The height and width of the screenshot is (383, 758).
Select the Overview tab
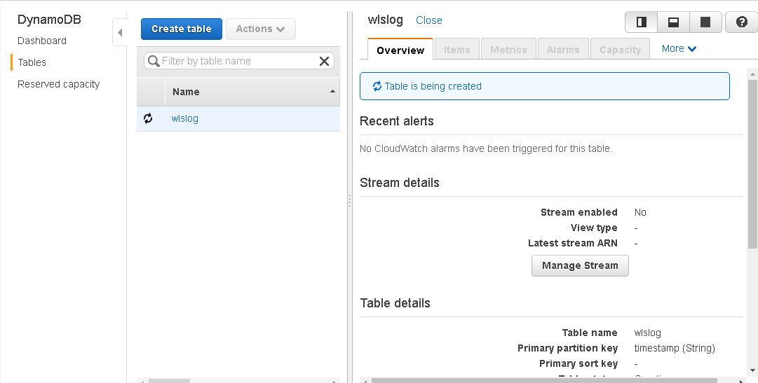pos(400,50)
